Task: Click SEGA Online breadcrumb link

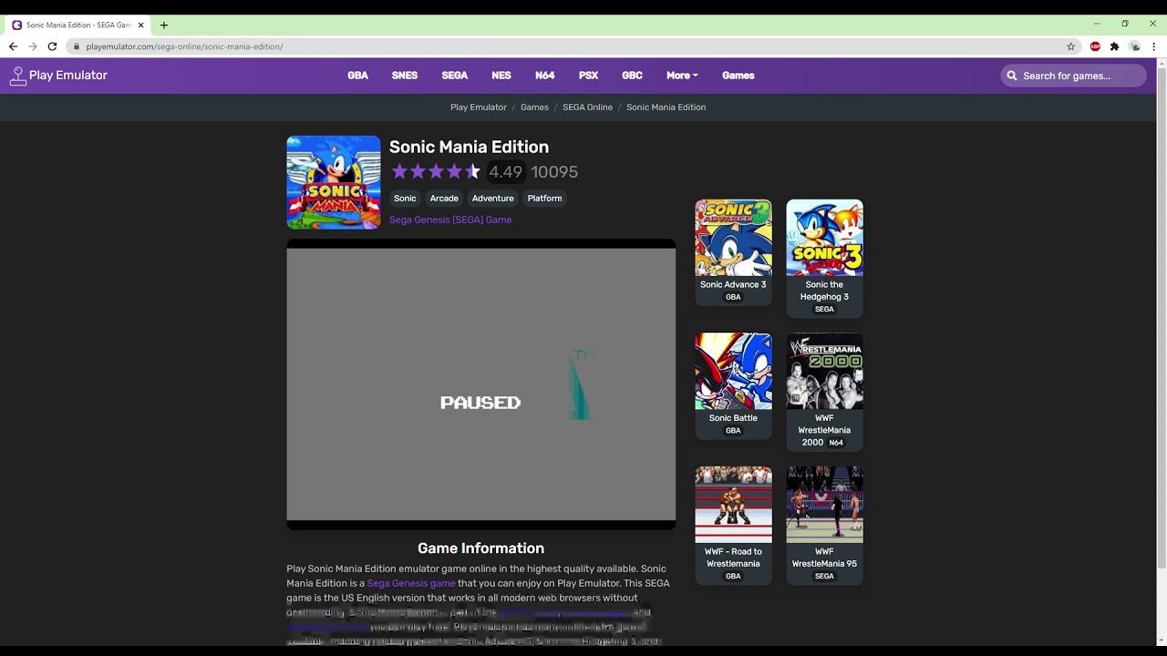Action: [587, 108]
